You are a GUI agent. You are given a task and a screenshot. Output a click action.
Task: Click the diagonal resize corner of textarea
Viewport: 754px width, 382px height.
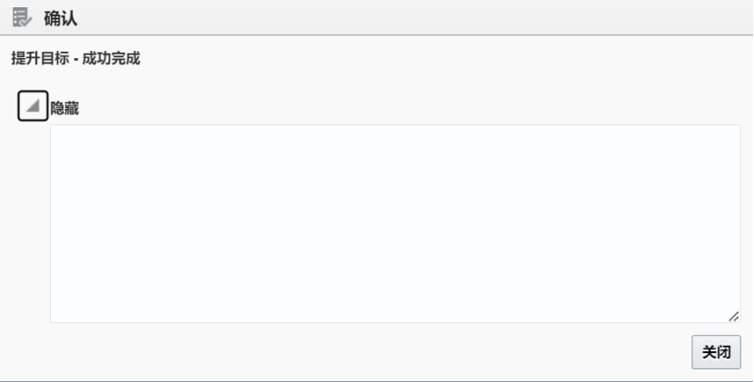coord(734,316)
